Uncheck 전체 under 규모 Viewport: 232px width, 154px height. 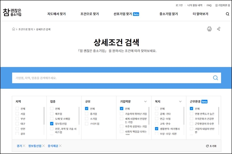click(x=87, y=108)
